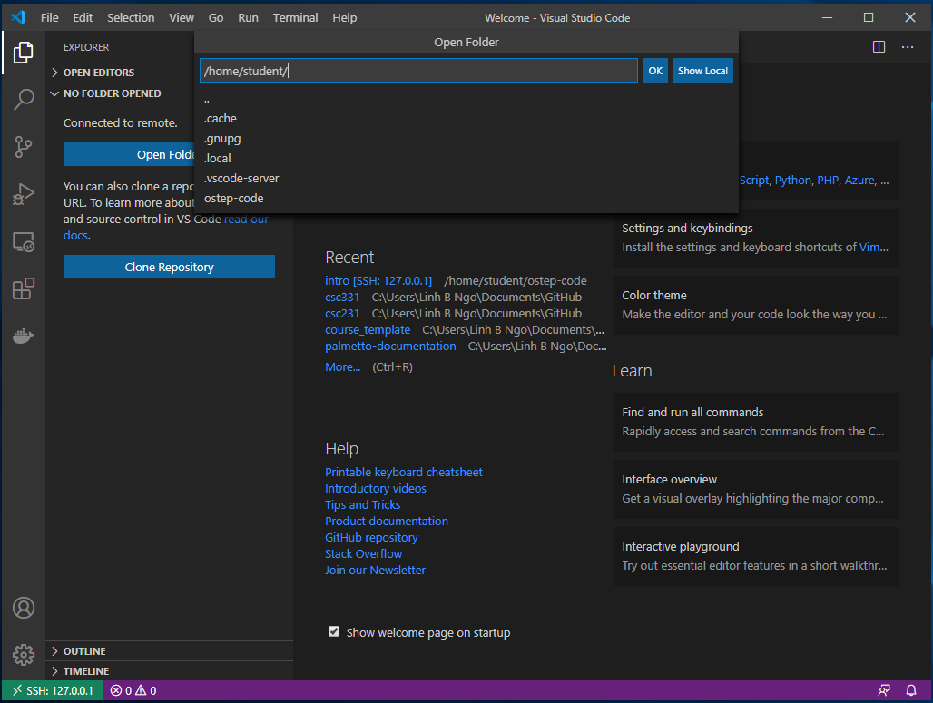Select the '..' parent directory entry
The height and width of the screenshot is (703, 933).
click(466, 99)
